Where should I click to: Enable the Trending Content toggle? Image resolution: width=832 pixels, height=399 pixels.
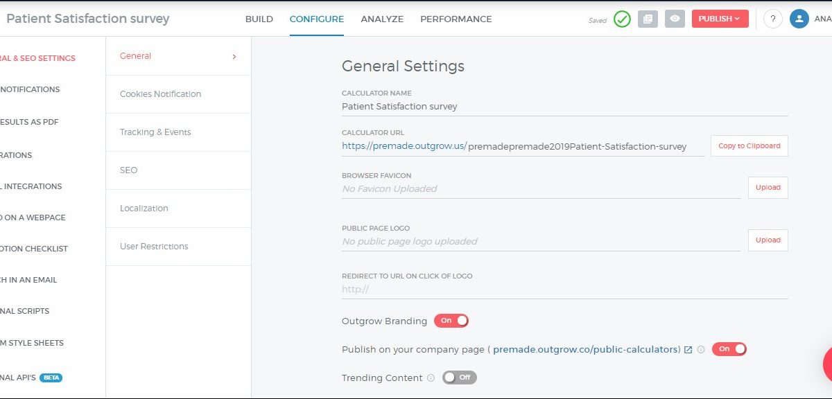pyautogui.click(x=460, y=378)
